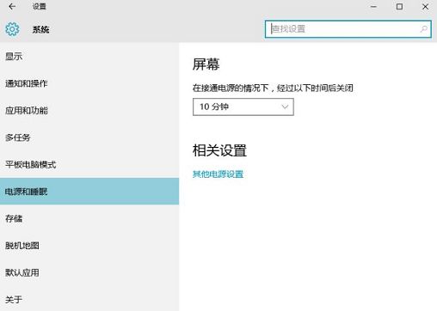Open 默认应用 settings

pos(89,272)
